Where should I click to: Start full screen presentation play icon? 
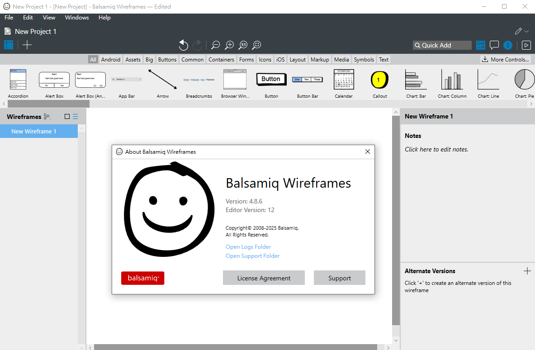click(x=526, y=45)
